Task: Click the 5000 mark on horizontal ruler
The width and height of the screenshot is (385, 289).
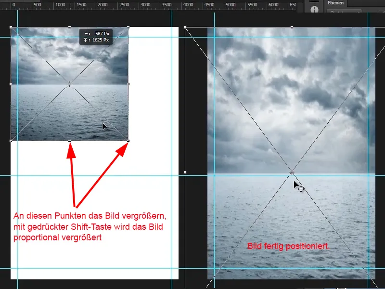Action: coord(231,5)
